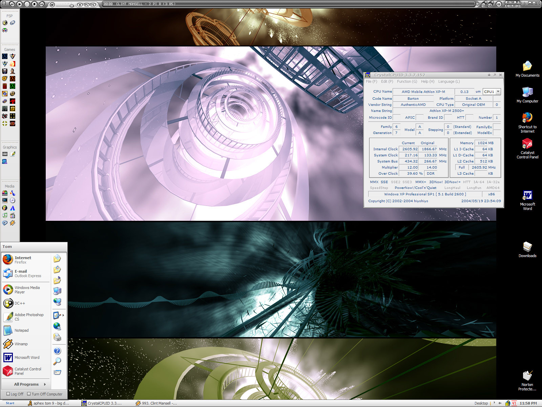Switch to CrystalCPUID taskbar button

point(101,403)
